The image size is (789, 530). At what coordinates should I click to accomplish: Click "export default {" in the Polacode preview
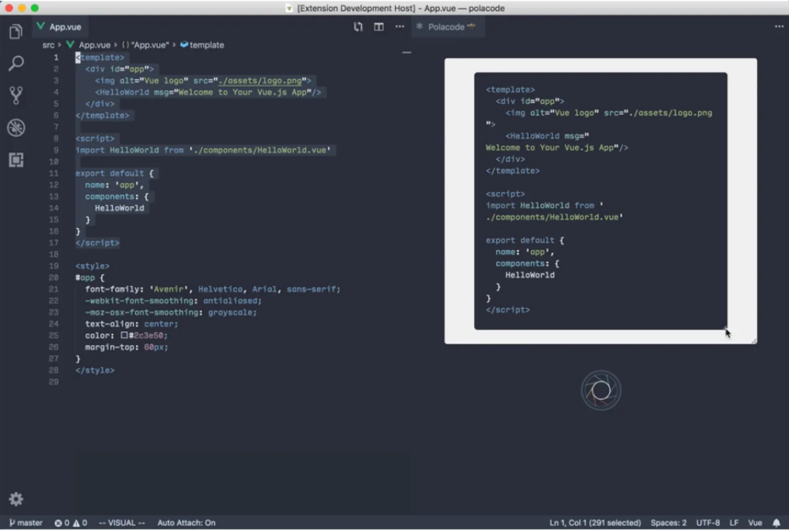(525, 240)
